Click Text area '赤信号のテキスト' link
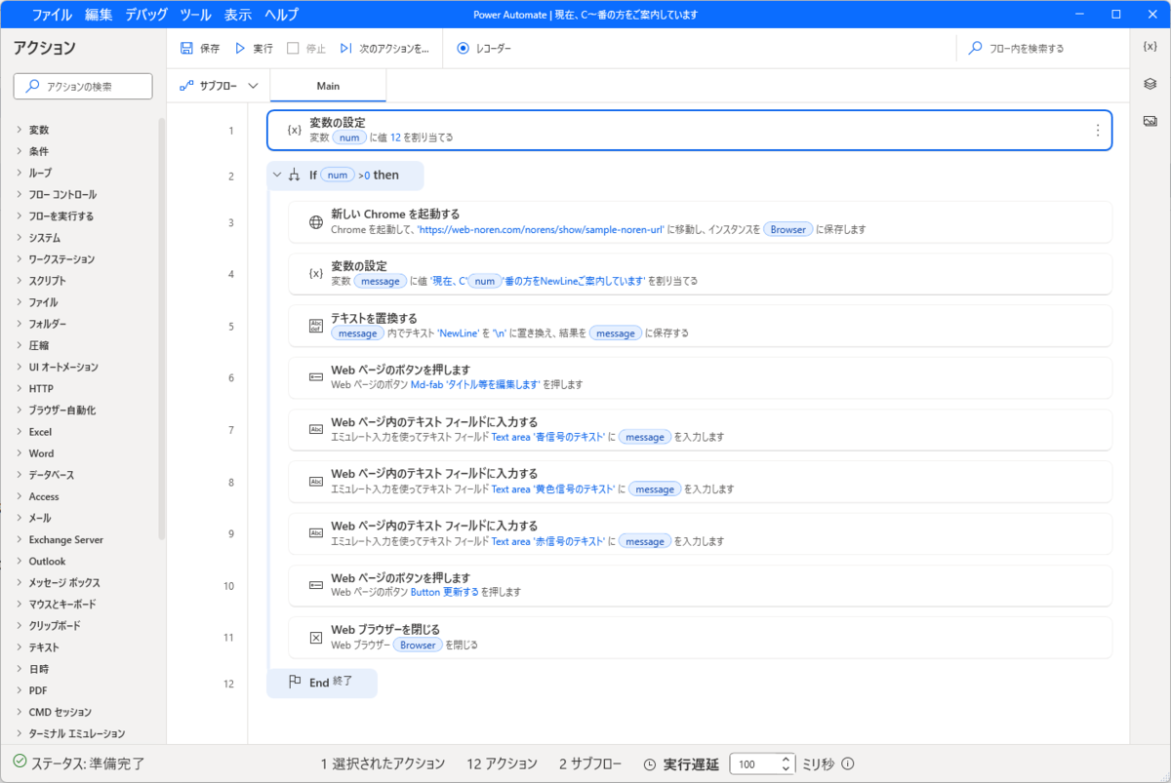The width and height of the screenshot is (1171, 783). tap(548, 540)
